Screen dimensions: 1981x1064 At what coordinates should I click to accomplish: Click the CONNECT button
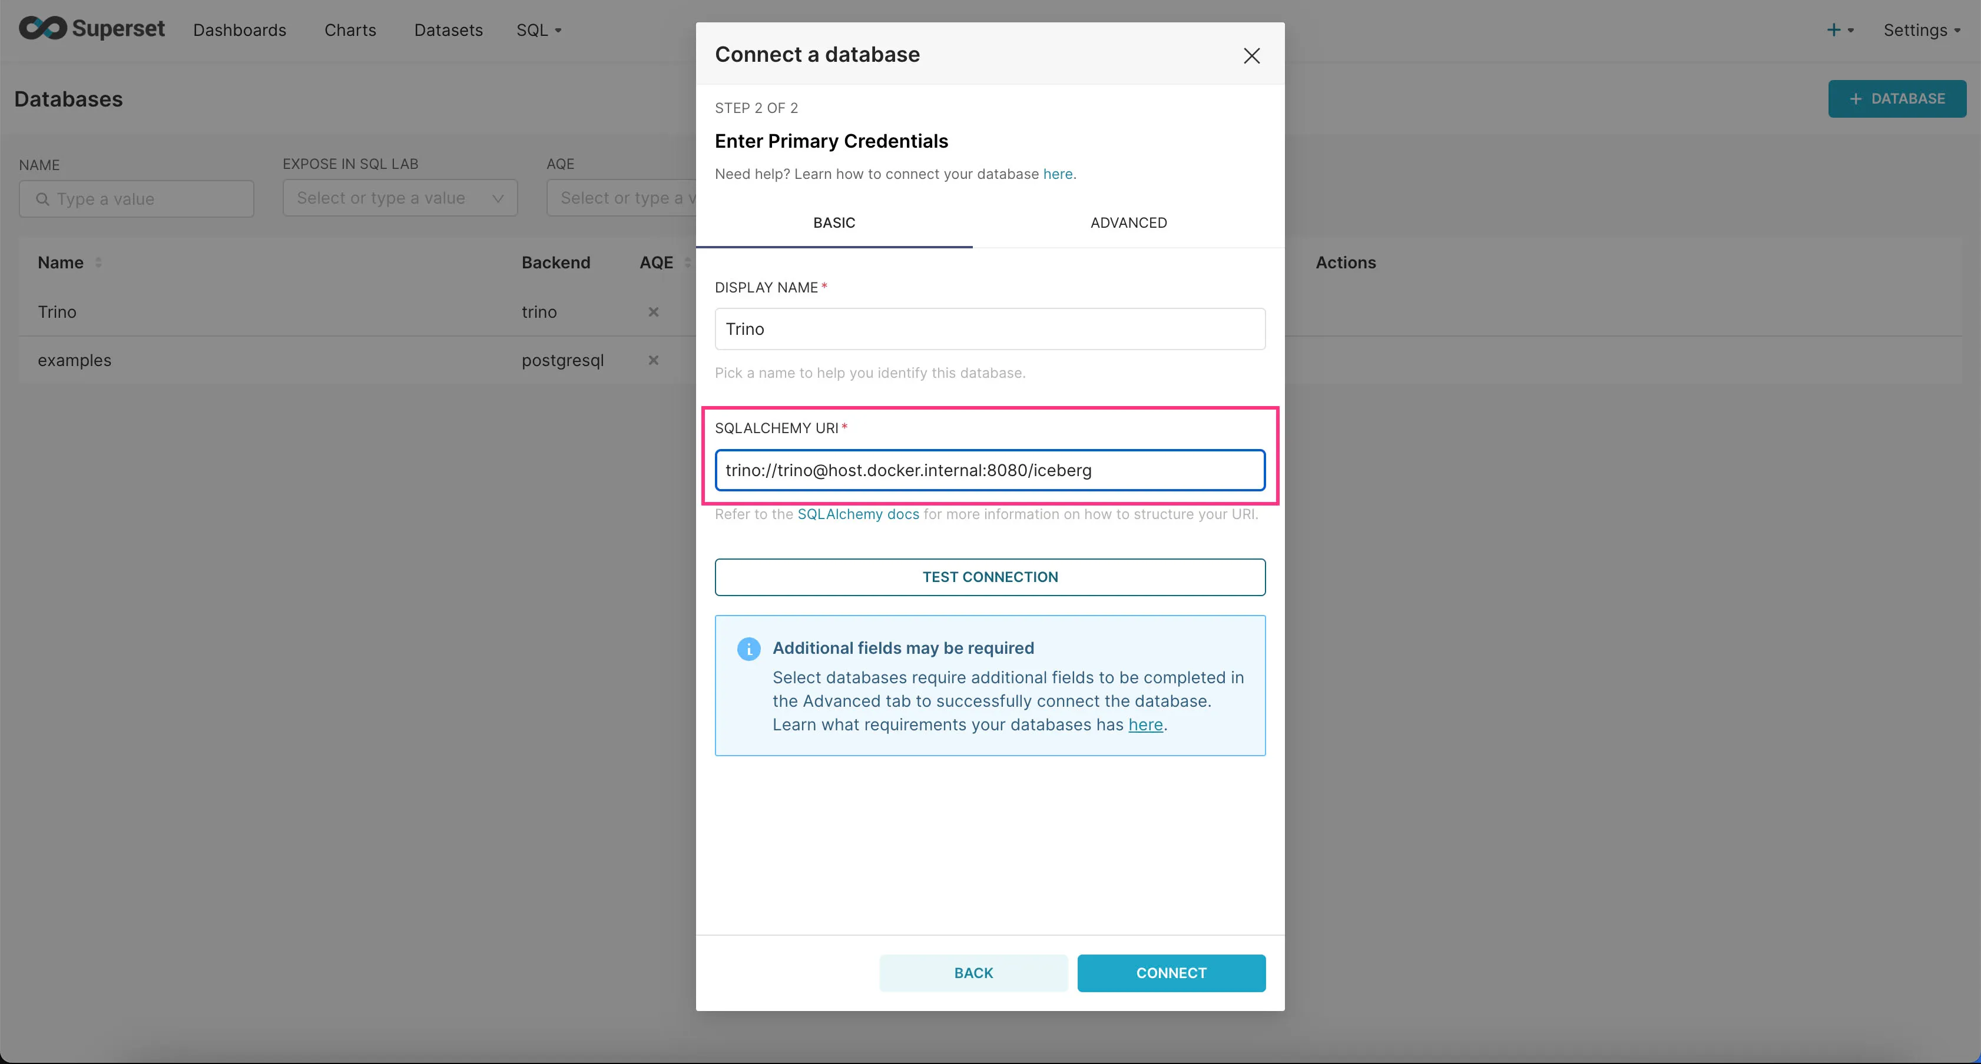(1171, 972)
